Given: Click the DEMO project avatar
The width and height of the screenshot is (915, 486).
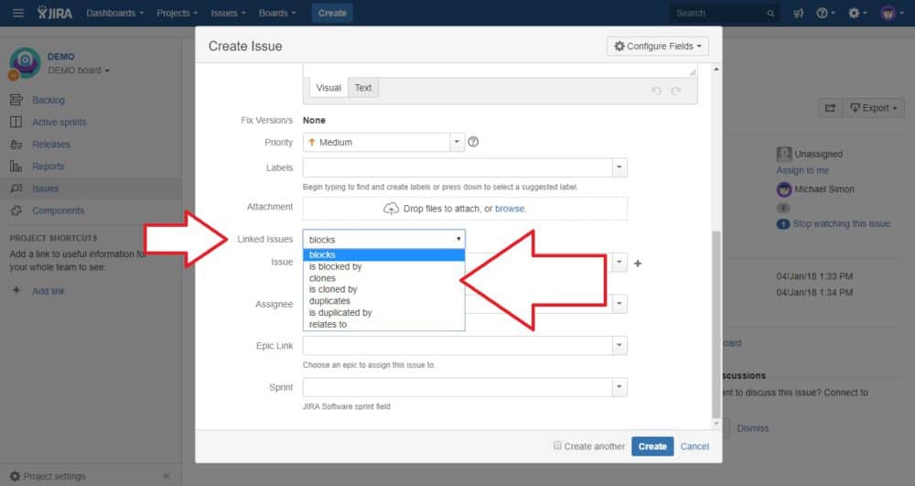Looking at the screenshot, I should (25, 62).
